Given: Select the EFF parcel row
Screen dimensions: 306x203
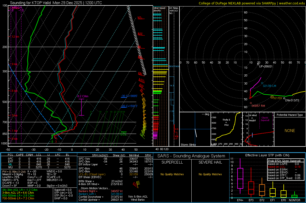Looking at the screenshot, I should 39,162.
